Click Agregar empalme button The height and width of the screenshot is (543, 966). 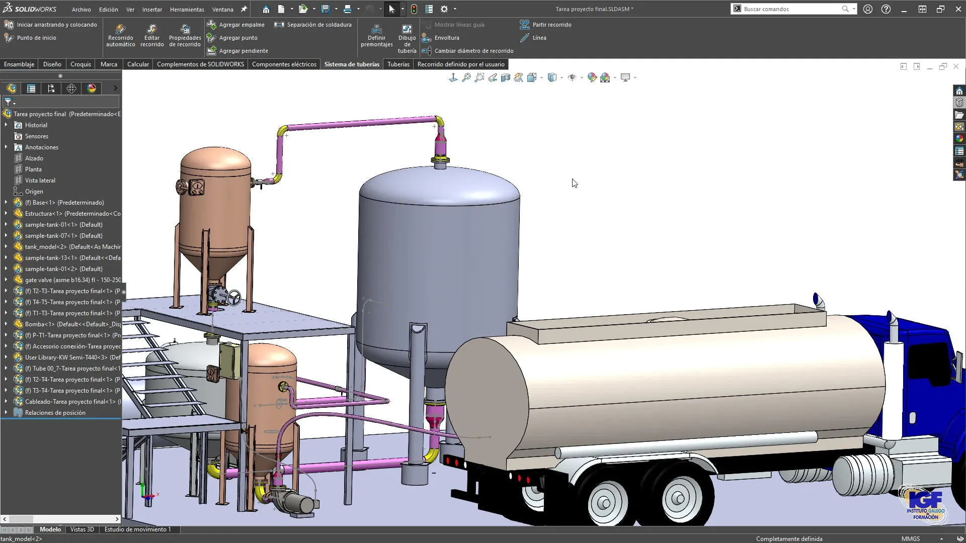click(236, 25)
